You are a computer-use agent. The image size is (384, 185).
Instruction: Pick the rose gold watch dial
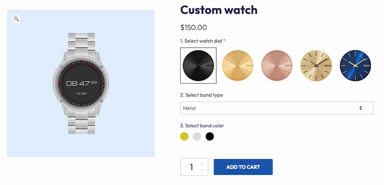277,66
